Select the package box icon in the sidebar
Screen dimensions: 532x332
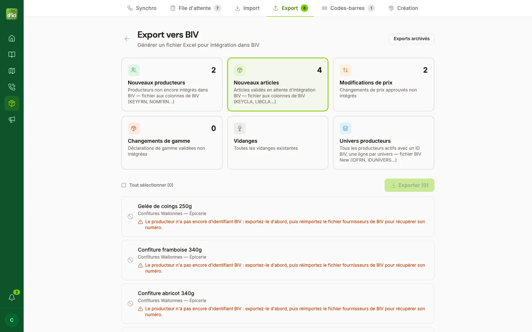click(12, 103)
